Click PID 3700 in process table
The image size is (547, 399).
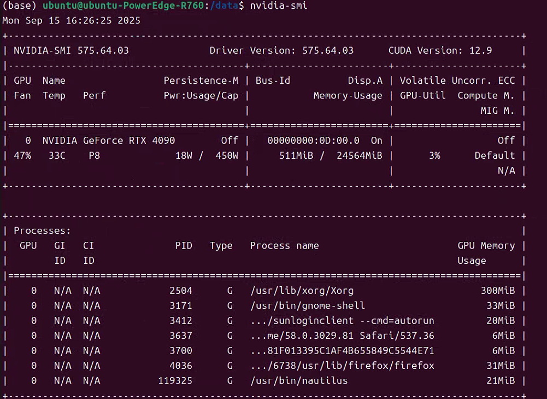tap(181, 351)
